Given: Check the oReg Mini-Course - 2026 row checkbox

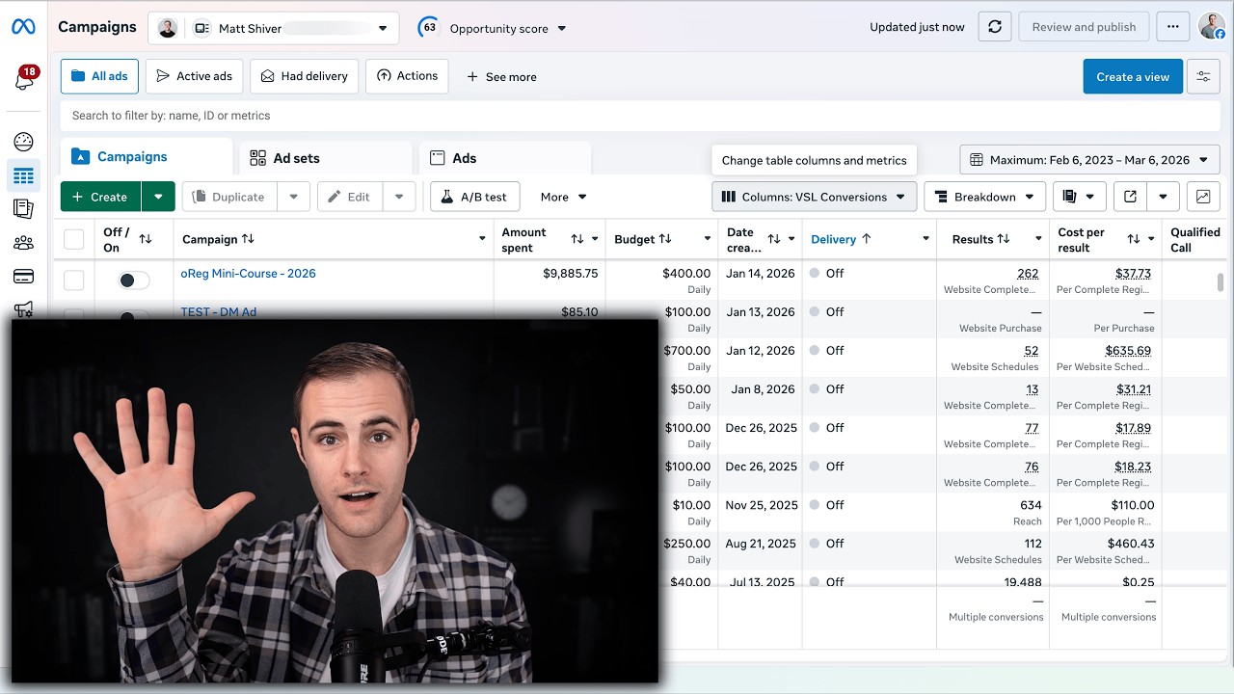Looking at the screenshot, I should 73,280.
